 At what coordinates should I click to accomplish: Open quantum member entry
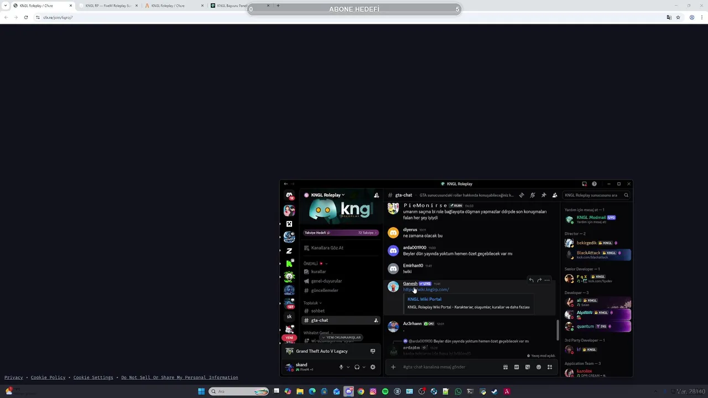[597, 326]
